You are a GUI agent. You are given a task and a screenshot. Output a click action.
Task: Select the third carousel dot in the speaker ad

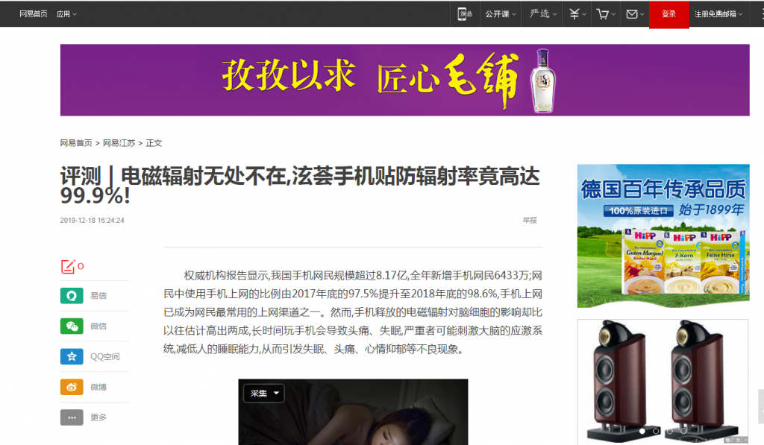point(669,432)
